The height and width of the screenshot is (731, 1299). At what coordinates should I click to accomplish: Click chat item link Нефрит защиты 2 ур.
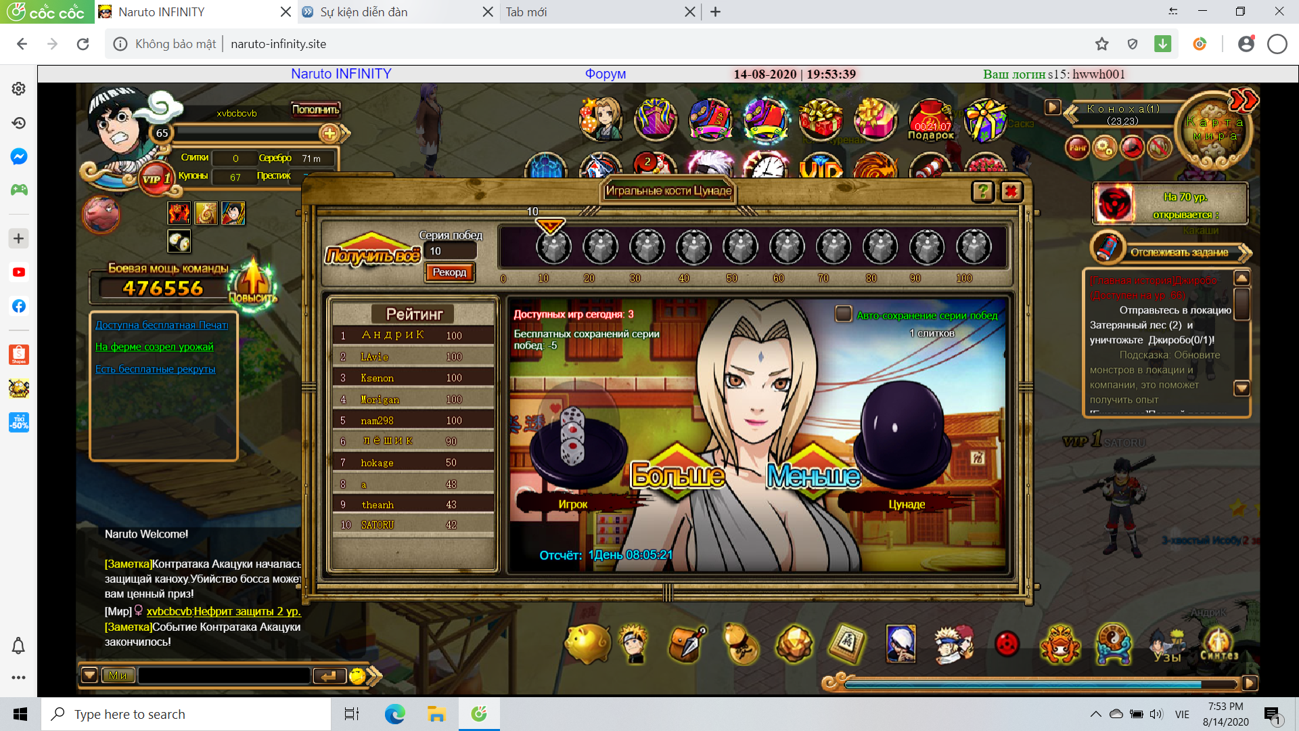click(x=247, y=611)
